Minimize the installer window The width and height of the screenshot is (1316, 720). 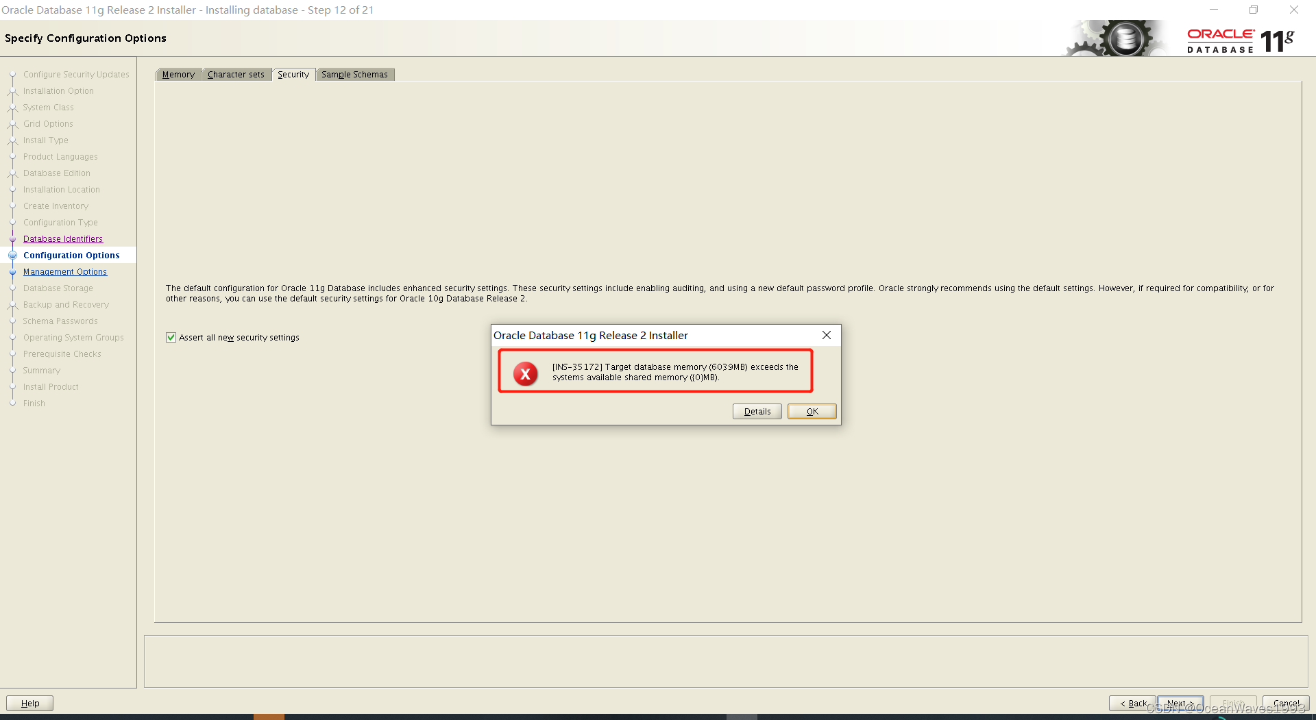point(1214,10)
